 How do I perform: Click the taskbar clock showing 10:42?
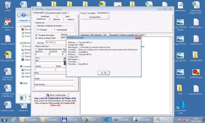point(196,120)
